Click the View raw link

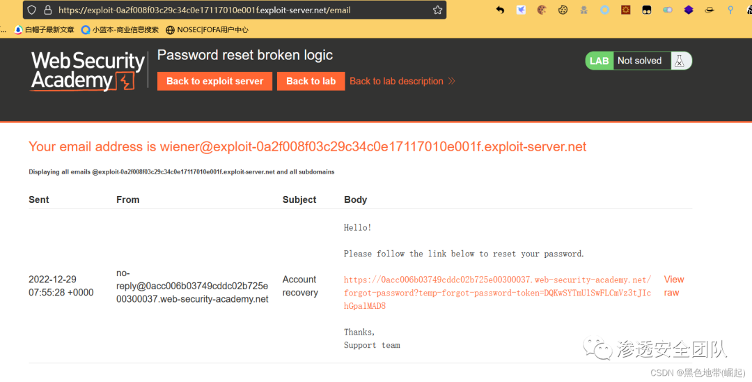pos(674,286)
